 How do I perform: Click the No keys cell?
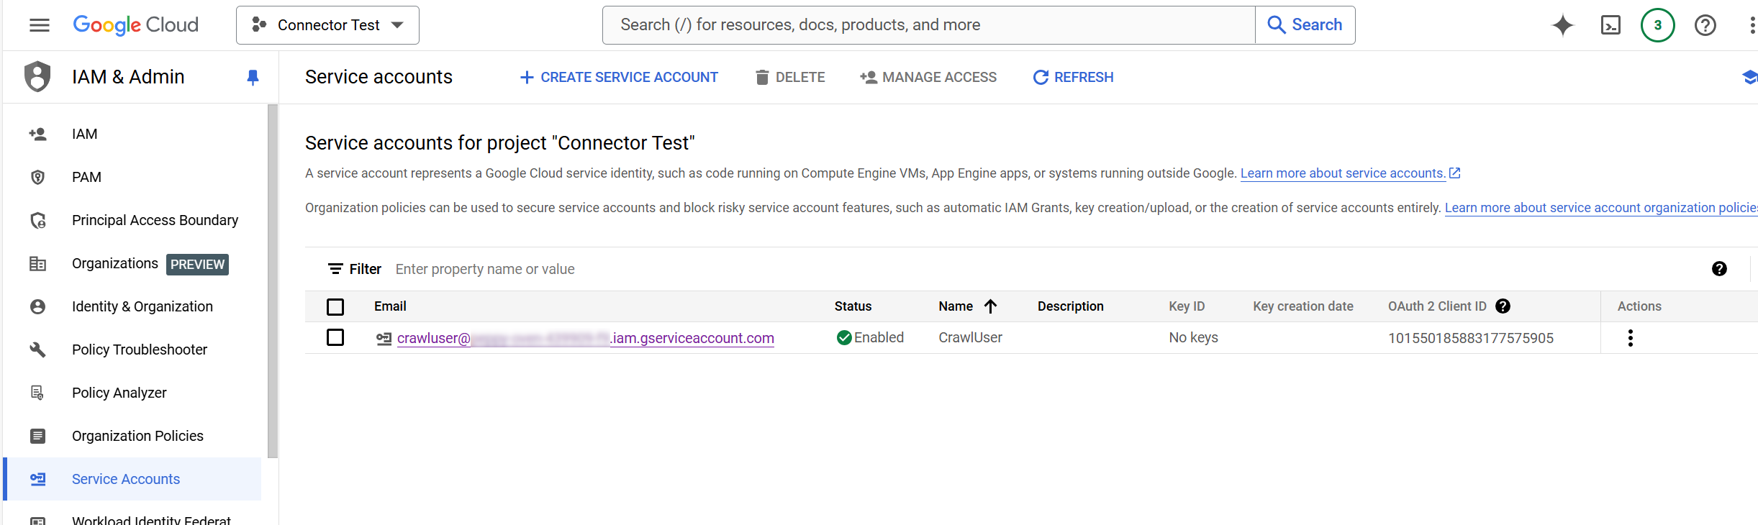[x=1193, y=337]
